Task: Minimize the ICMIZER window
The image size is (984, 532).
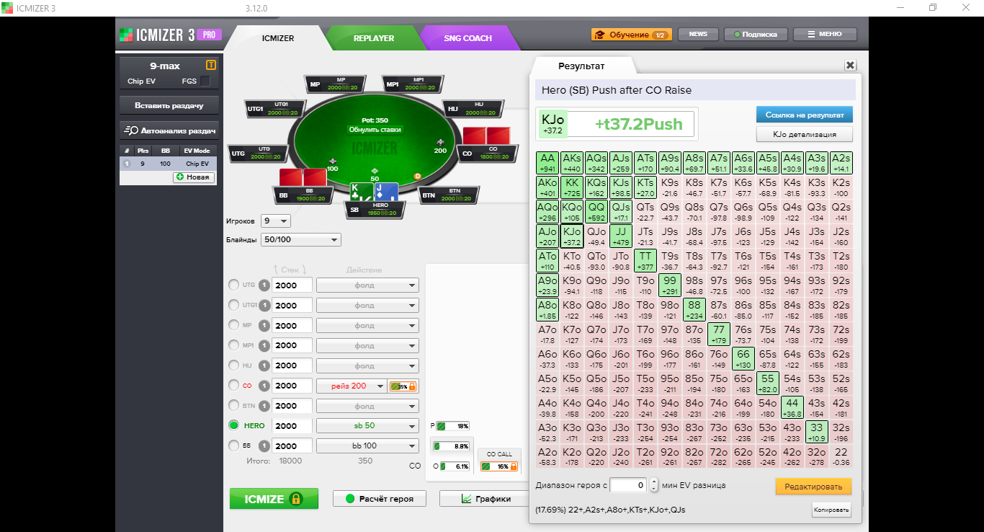Action: tap(900, 7)
